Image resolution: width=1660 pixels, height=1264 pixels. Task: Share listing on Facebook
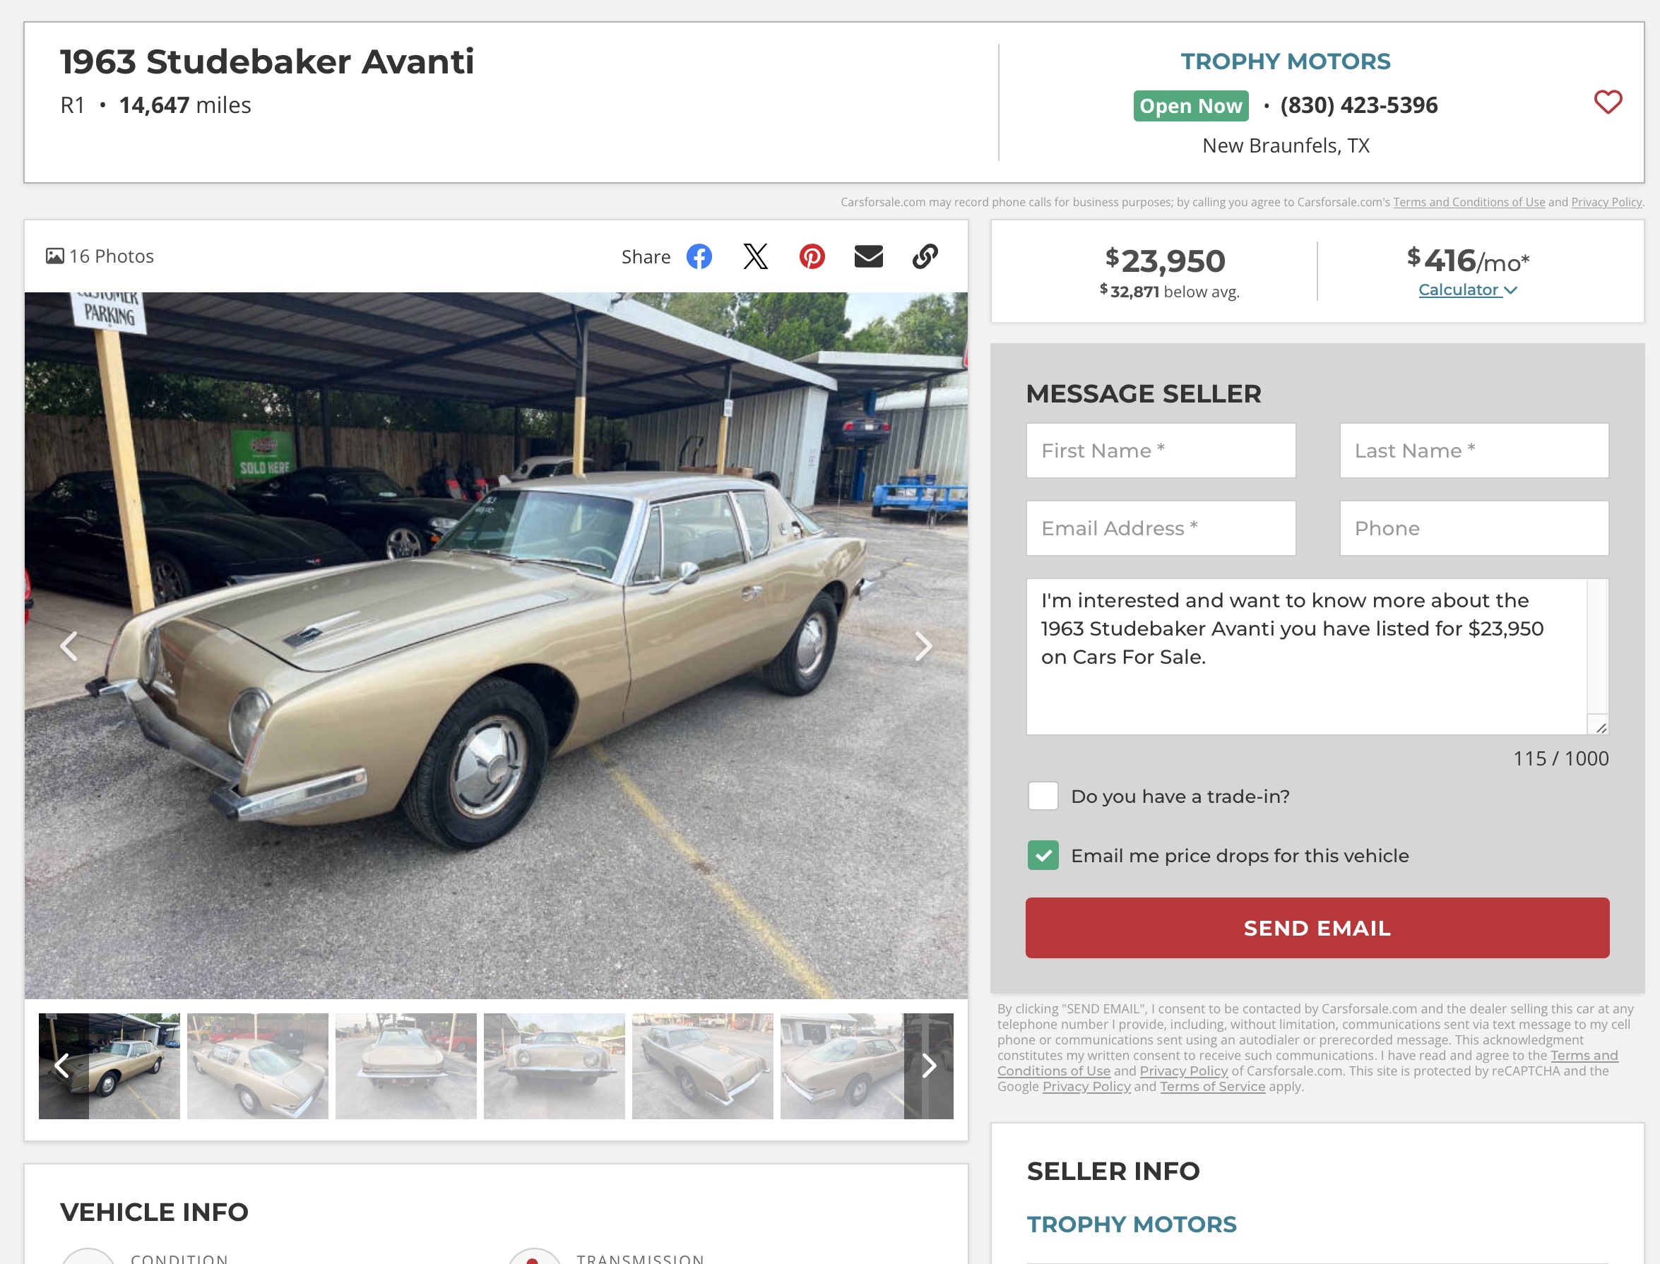(699, 256)
